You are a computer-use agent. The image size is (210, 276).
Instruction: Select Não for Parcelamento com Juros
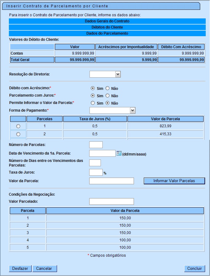(x=107, y=96)
